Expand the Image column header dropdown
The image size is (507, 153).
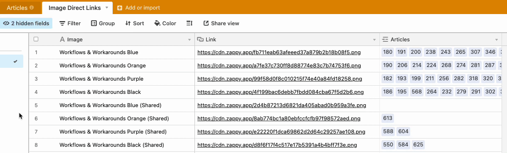(x=190, y=40)
